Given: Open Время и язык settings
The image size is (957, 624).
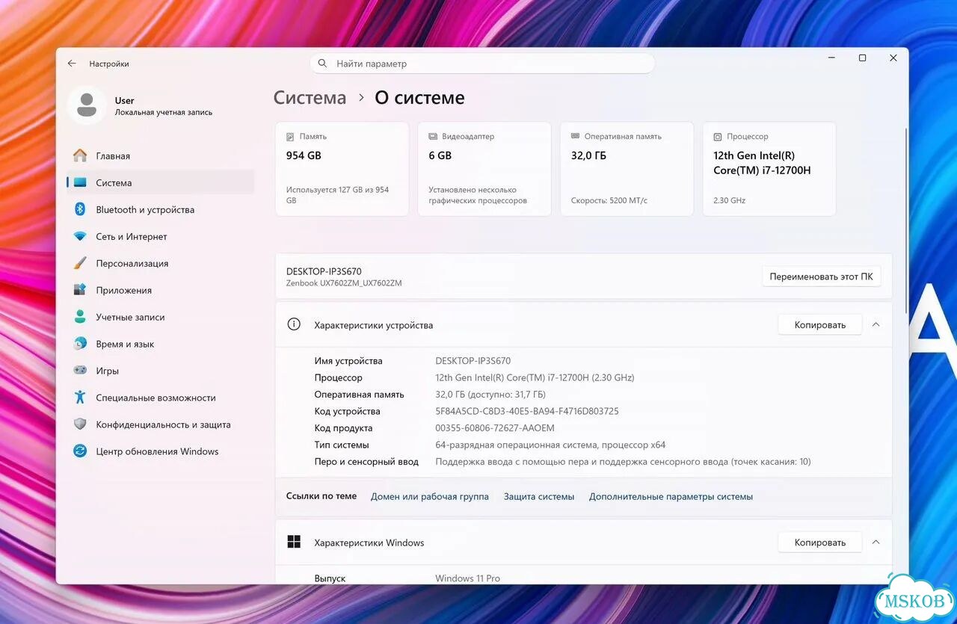Looking at the screenshot, I should [161, 344].
